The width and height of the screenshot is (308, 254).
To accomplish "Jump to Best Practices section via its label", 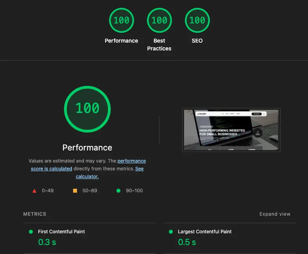I will tap(159, 45).
